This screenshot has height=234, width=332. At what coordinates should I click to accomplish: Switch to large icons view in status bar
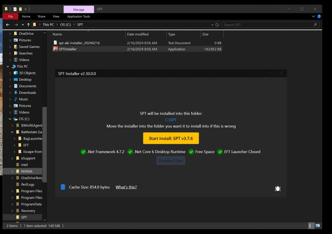[x=317, y=226]
